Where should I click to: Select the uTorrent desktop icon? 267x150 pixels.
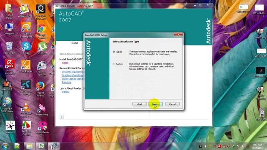click(42, 48)
